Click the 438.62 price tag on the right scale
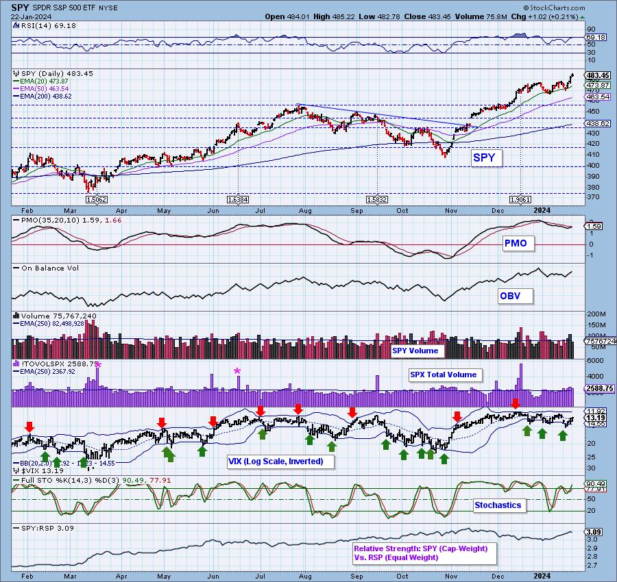617x582 pixels. click(x=598, y=123)
